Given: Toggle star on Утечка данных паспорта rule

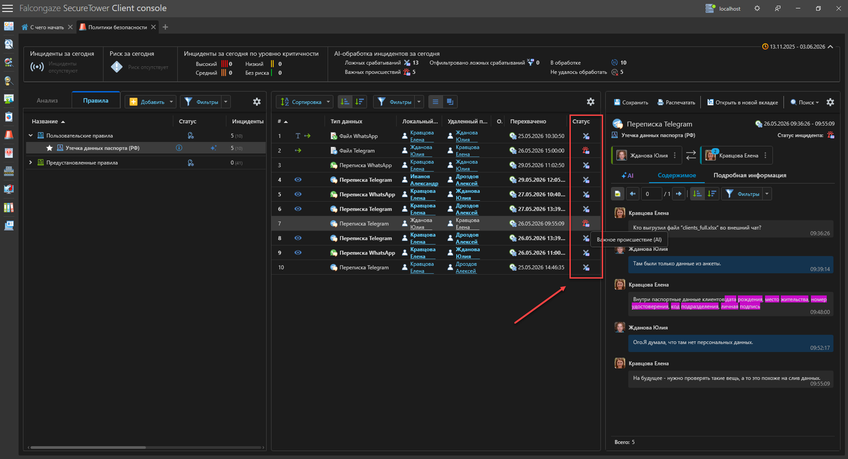Looking at the screenshot, I should pyautogui.click(x=50, y=148).
